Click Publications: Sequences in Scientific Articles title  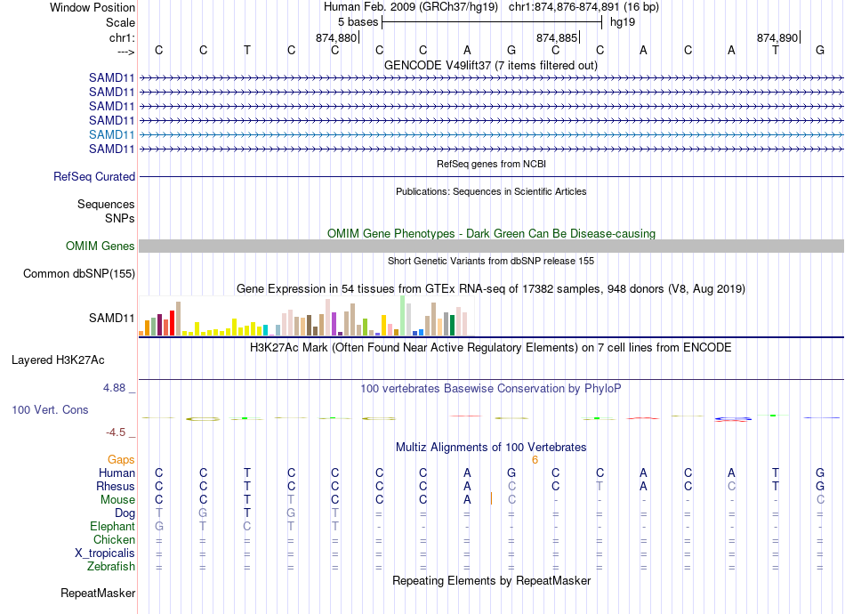[x=491, y=191]
